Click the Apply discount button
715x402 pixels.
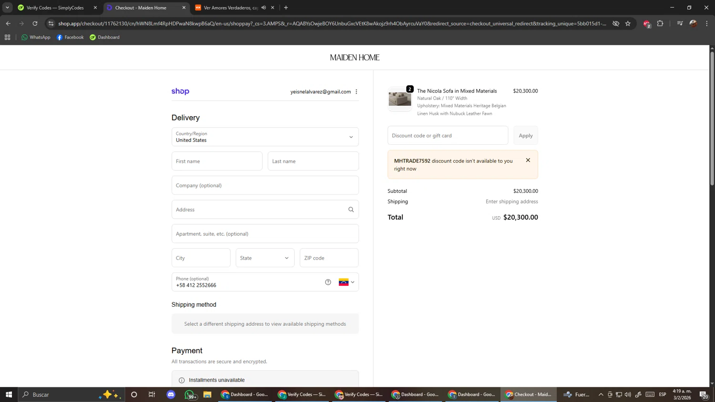(x=526, y=135)
